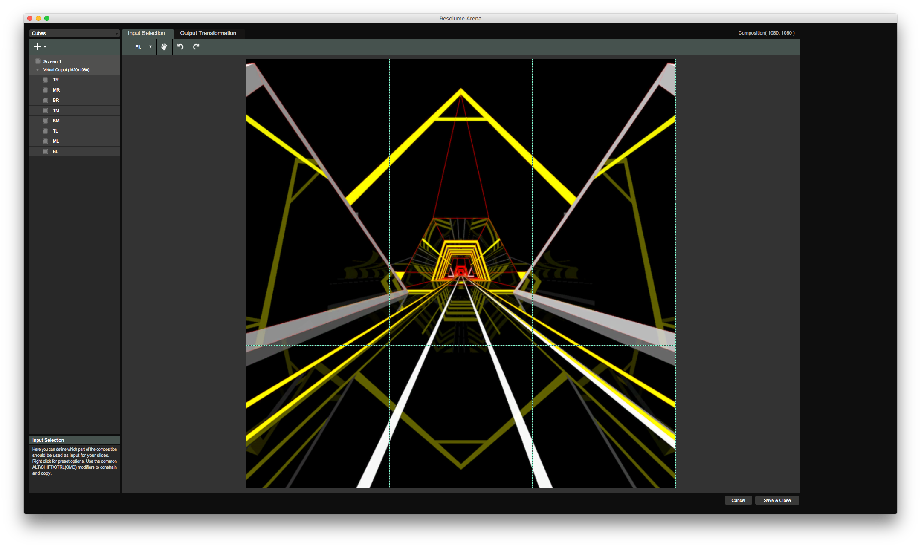
Task: Click the plus add icon
Action: [x=38, y=47]
